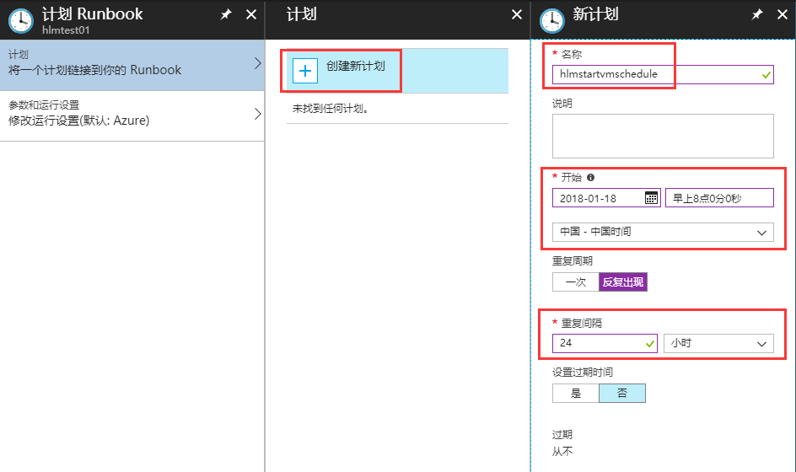Click the clock icon in 计划 Runbook header
Screen dimensions: 796x472
(21, 21)
